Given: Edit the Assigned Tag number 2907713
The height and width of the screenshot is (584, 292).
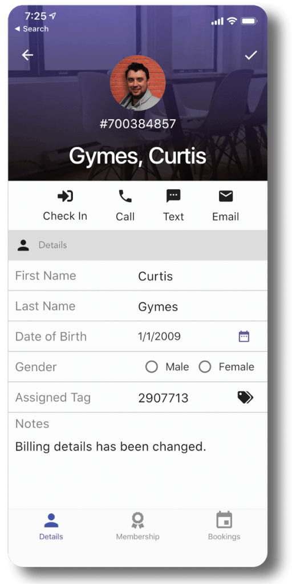Looking at the screenshot, I should (163, 398).
